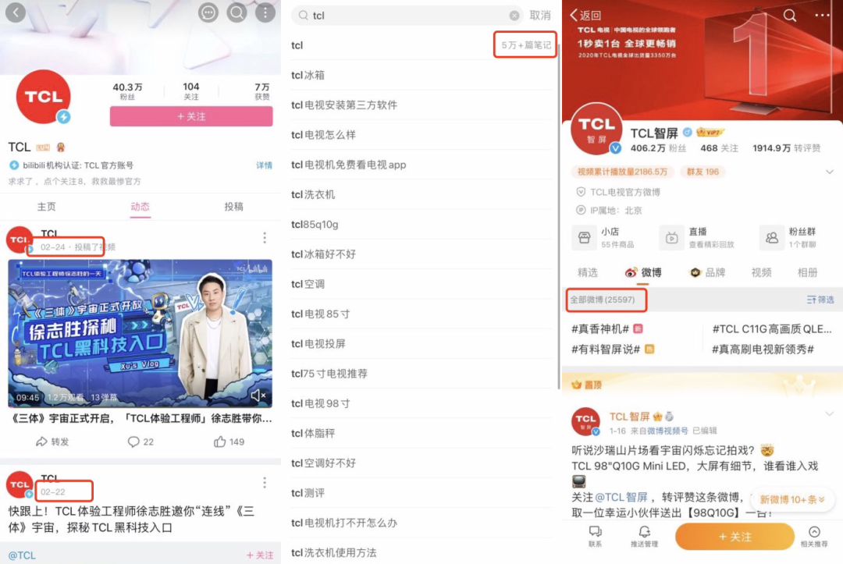Open the 相册 tab
843x564 pixels.
[808, 273]
